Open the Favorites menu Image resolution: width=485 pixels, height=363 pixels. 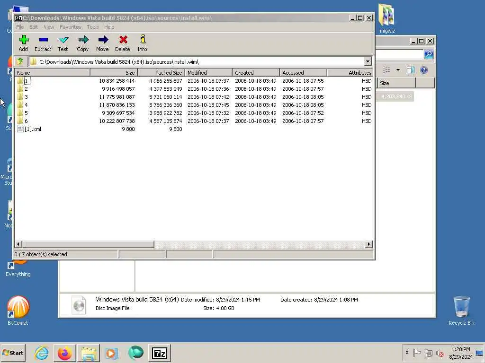[71, 27]
